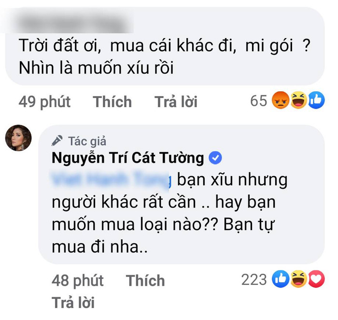The width and height of the screenshot is (338, 320).
Task: Like the first comment with Thích
Action: tap(113, 102)
